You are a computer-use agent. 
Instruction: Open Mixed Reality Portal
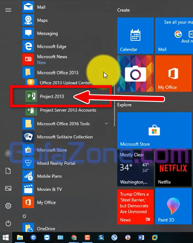(56, 163)
